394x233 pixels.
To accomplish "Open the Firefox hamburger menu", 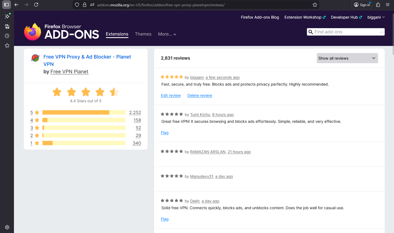I will tap(388, 5).
